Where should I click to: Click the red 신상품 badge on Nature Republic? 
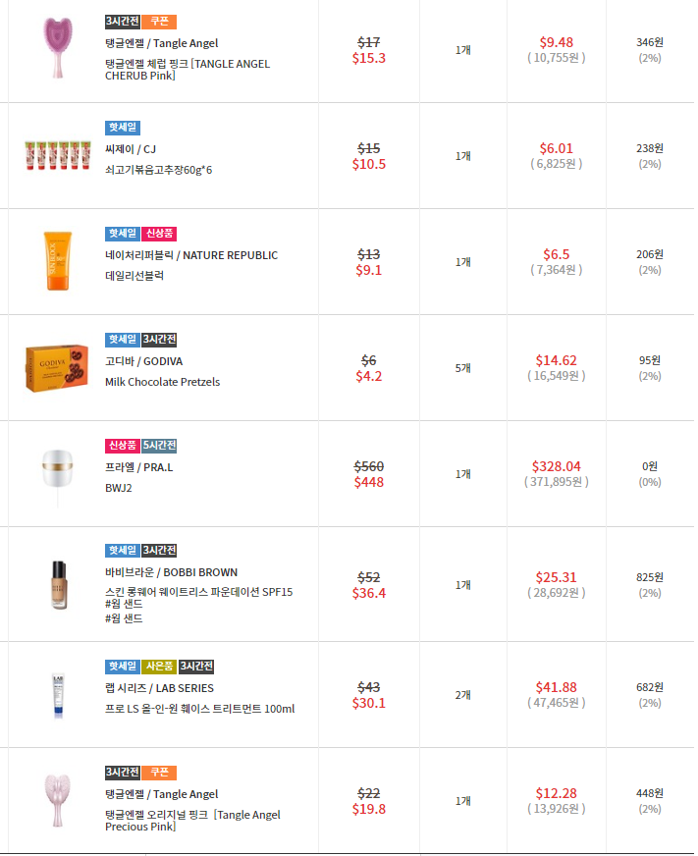coord(159,234)
